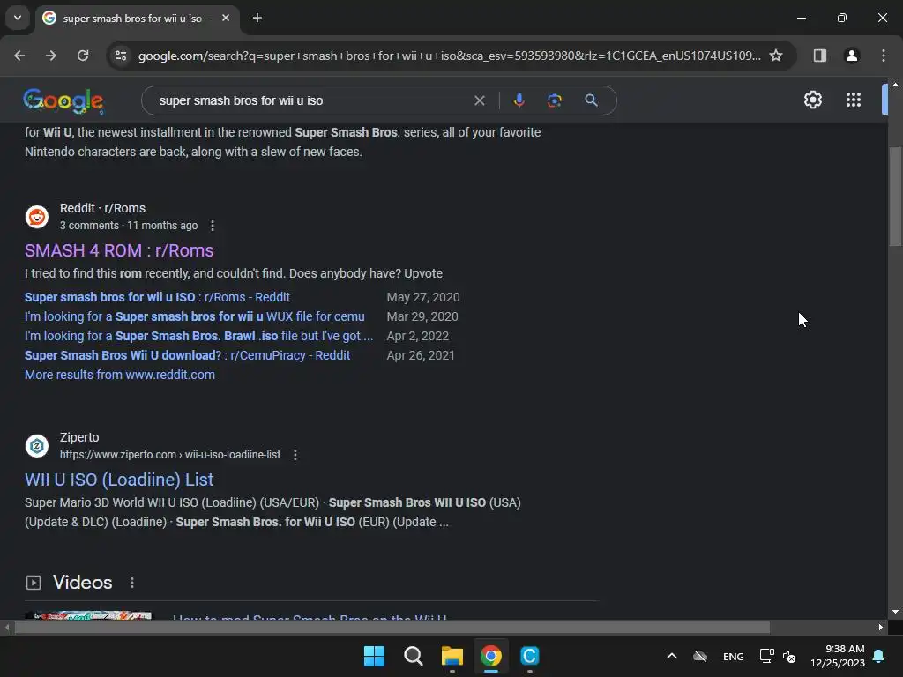Open Chrome side panel
Image resolution: width=903 pixels, height=677 pixels.
coord(819,56)
